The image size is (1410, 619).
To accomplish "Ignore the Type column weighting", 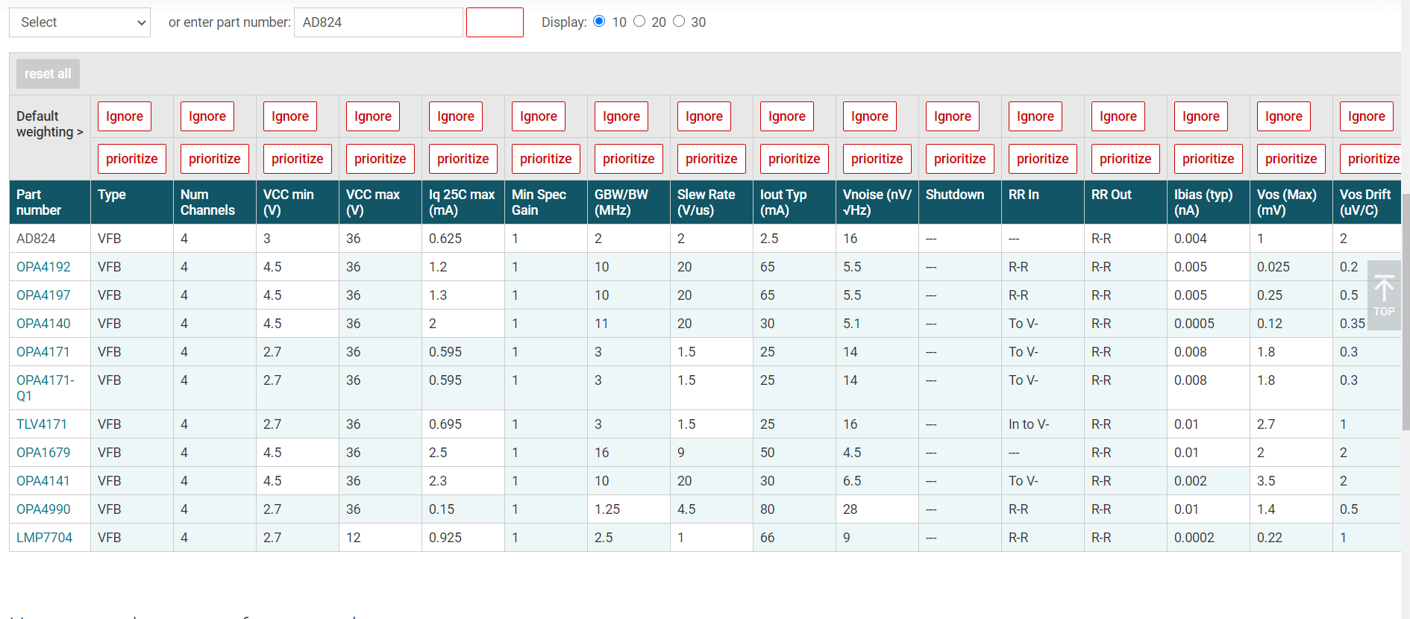I will pyautogui.click(x=125, y=116).
